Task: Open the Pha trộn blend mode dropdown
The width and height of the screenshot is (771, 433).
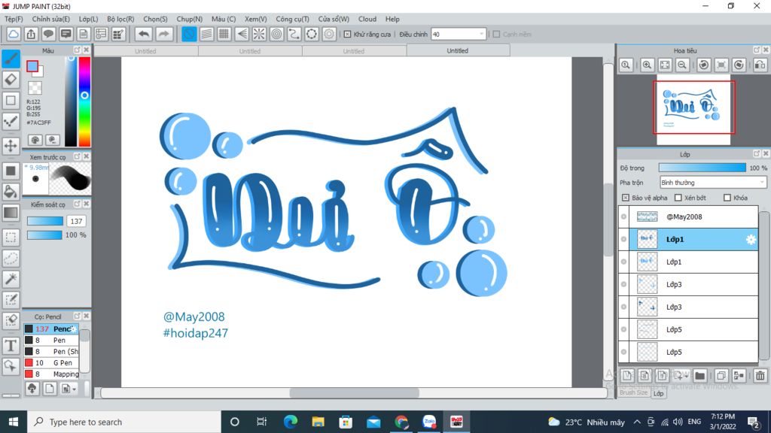Action: pos(713,183)
